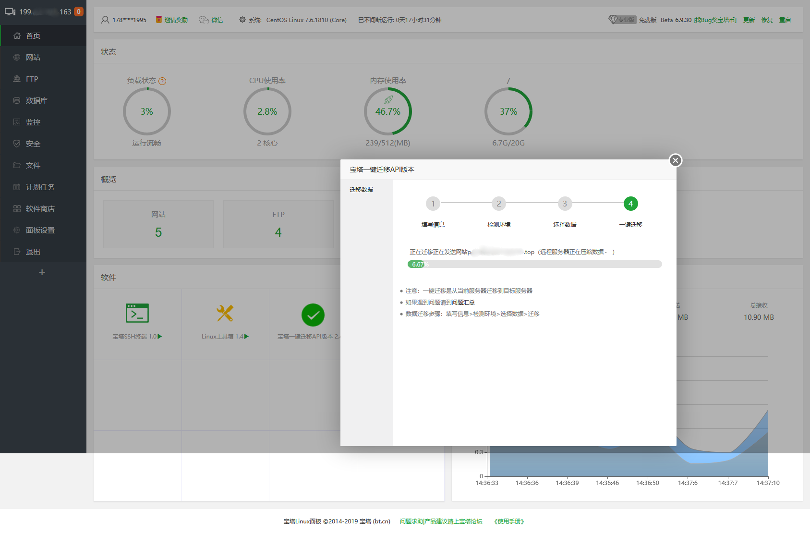Image resolution: width=810 pixels, height=533 pixels.
Task: Click the orange notification badge showing 0
Action: pyautogui.click(x=79, y=12)
